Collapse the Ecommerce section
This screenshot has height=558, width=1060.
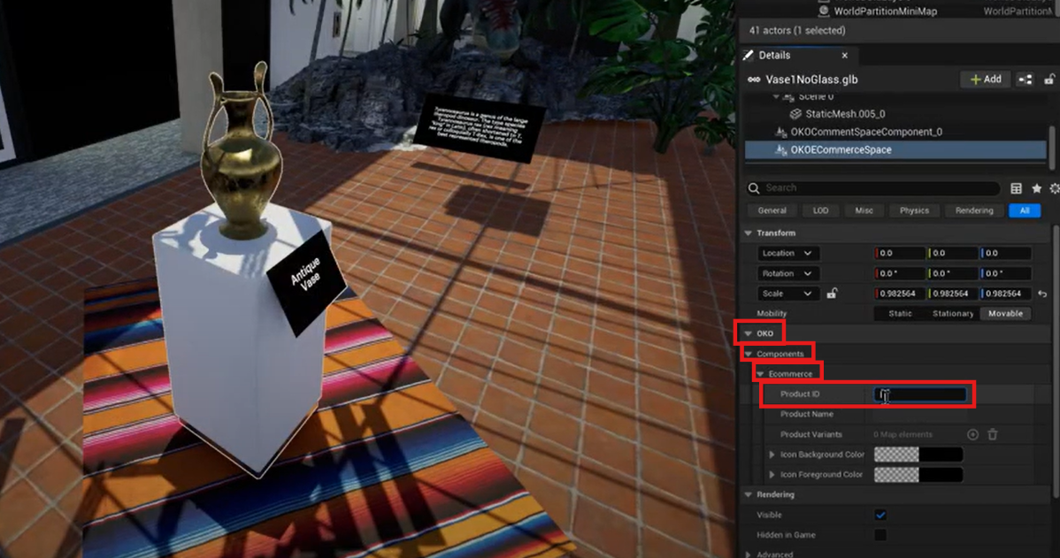760,374
